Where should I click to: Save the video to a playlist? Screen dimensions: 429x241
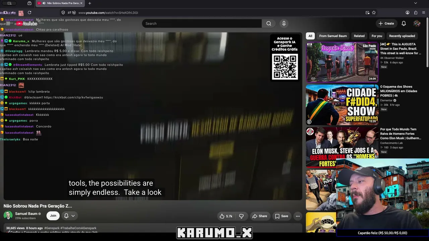(x=282, y=216)
